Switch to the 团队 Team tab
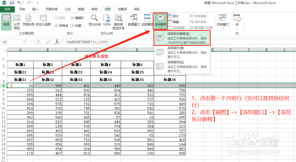Image resolution: width=296 pixels, height=162 pixels. [137, 9]
